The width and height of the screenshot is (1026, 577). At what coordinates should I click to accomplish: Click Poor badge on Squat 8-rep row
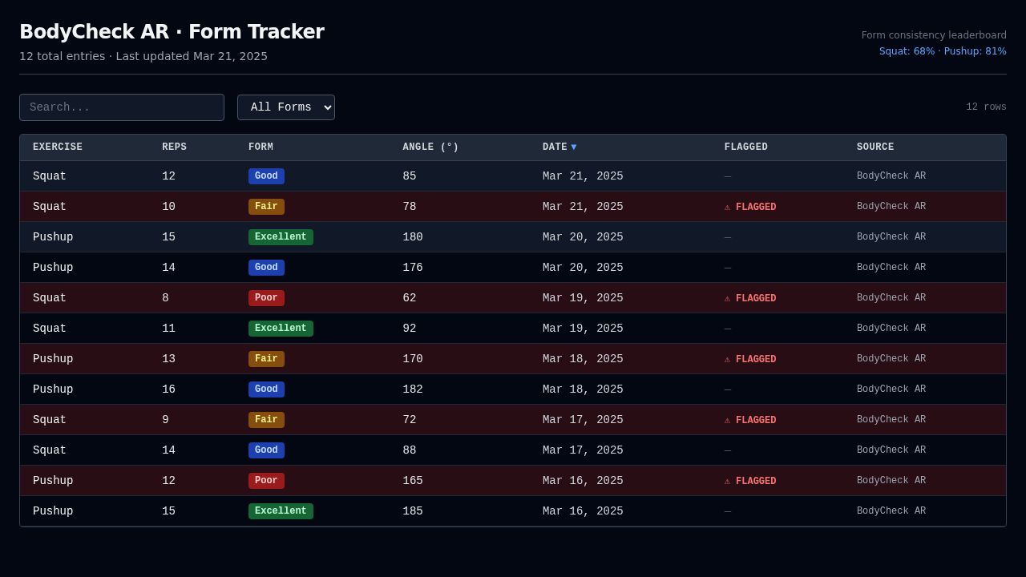266,298
